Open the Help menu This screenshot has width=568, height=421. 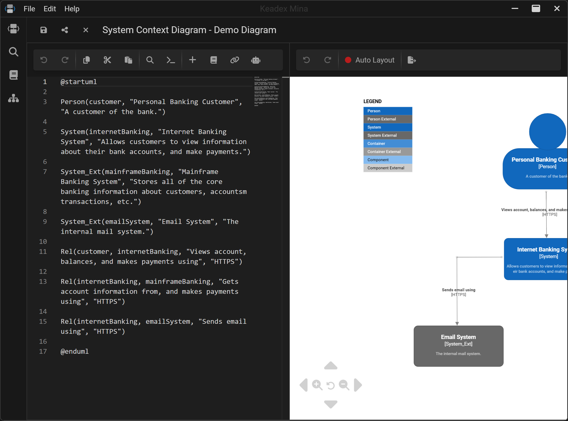(x=72, y=9)
